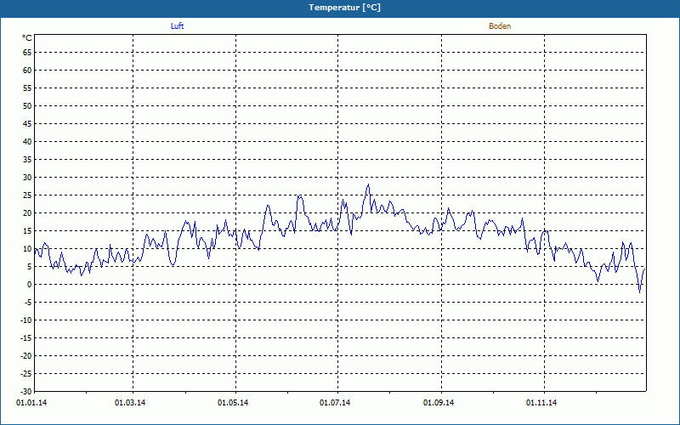Click the lowest December dip below zero
The image size is (680, 425).
click(x=639, y=292)
